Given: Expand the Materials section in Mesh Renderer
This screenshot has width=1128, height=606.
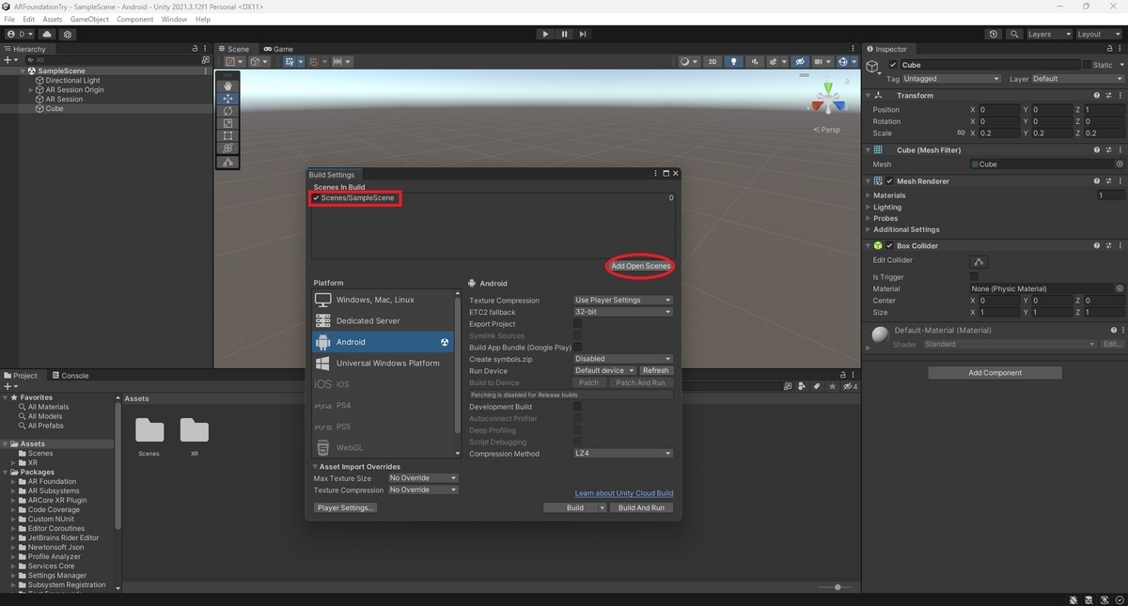Looking at the screenshot, I should tap(868, 195).
